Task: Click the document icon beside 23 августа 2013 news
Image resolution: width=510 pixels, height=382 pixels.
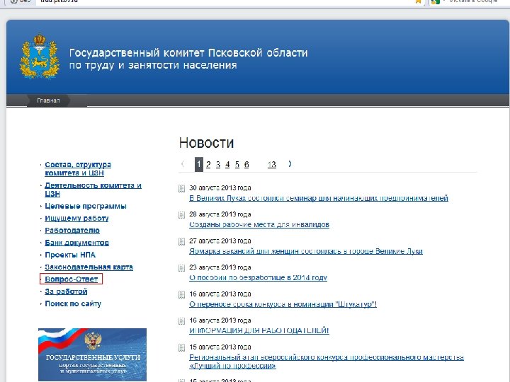Action: click(x=181, y=268)
